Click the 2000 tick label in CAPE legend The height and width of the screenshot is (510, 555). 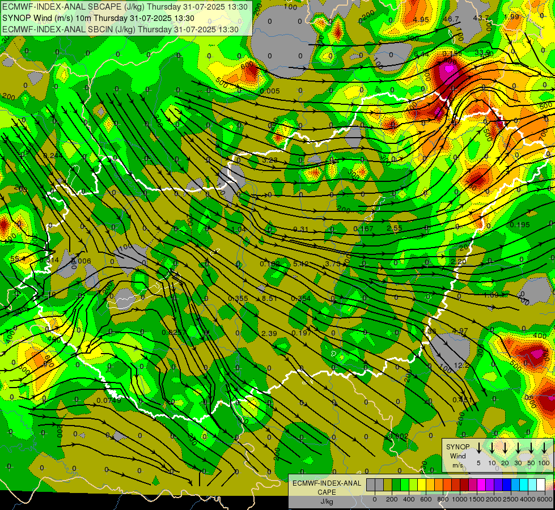click(494, 499)
